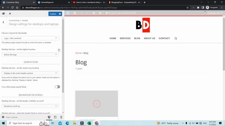Click the Home breadcrumb link
Screen dimensions: 225x126
pos(78,53)
